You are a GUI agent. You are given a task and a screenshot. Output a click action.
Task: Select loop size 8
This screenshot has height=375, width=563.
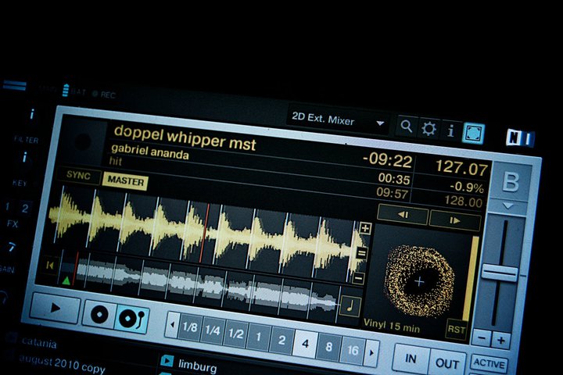[328, 347]
